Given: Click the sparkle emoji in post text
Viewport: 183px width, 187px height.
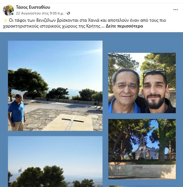Looking at the screenshot, I should tap(5, 21).
